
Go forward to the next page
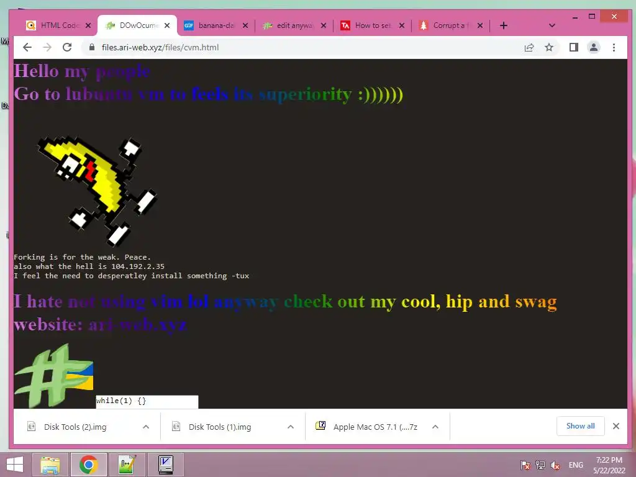[x=47, y=47]
